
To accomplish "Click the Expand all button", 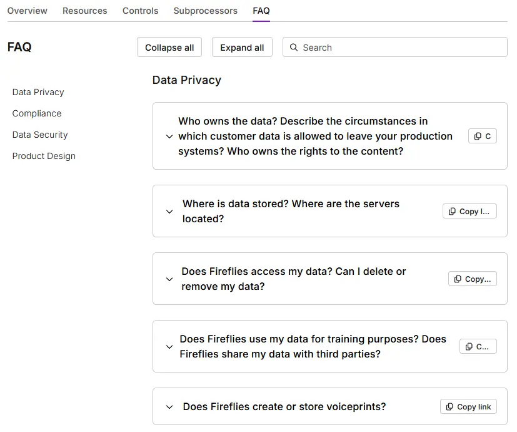I will [242, 47].
